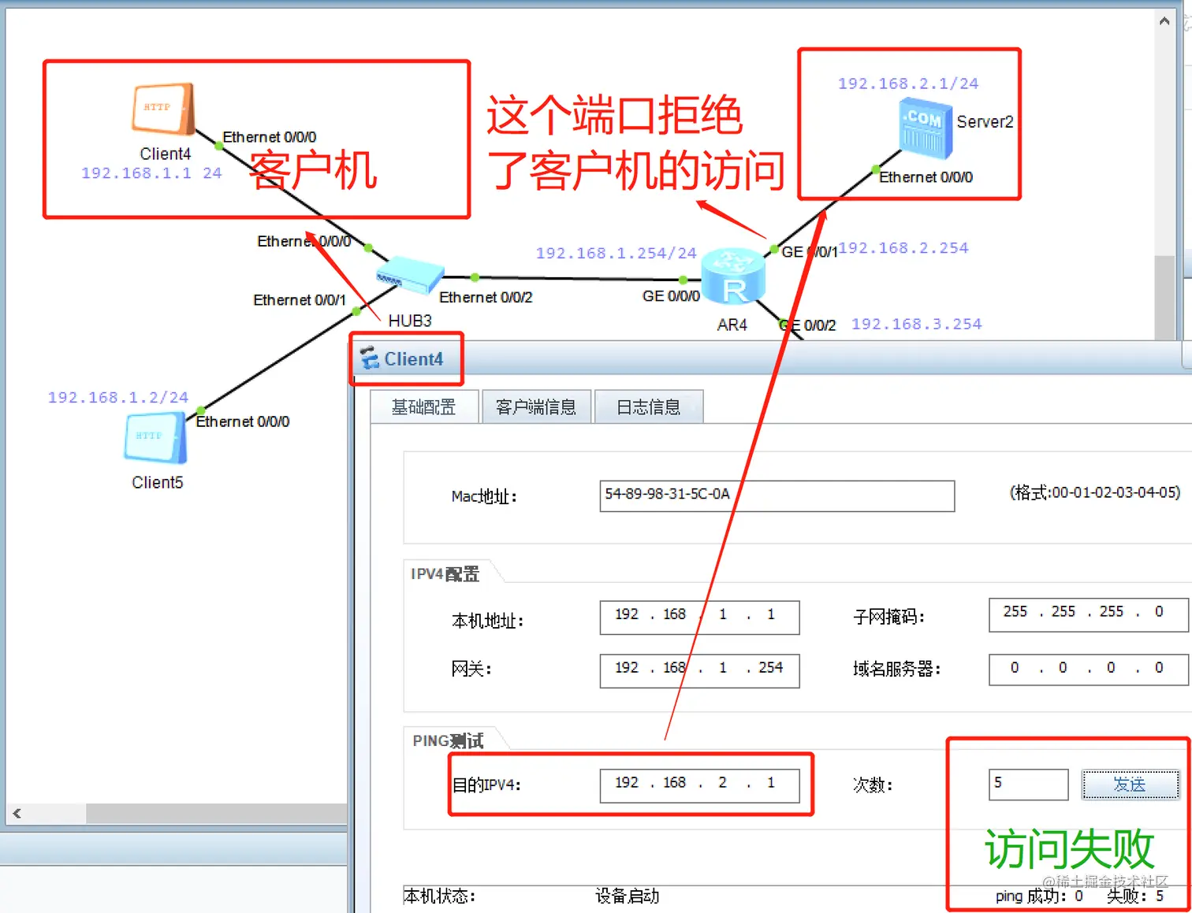Click the Client4 window title icon

[x=370, y=359]
